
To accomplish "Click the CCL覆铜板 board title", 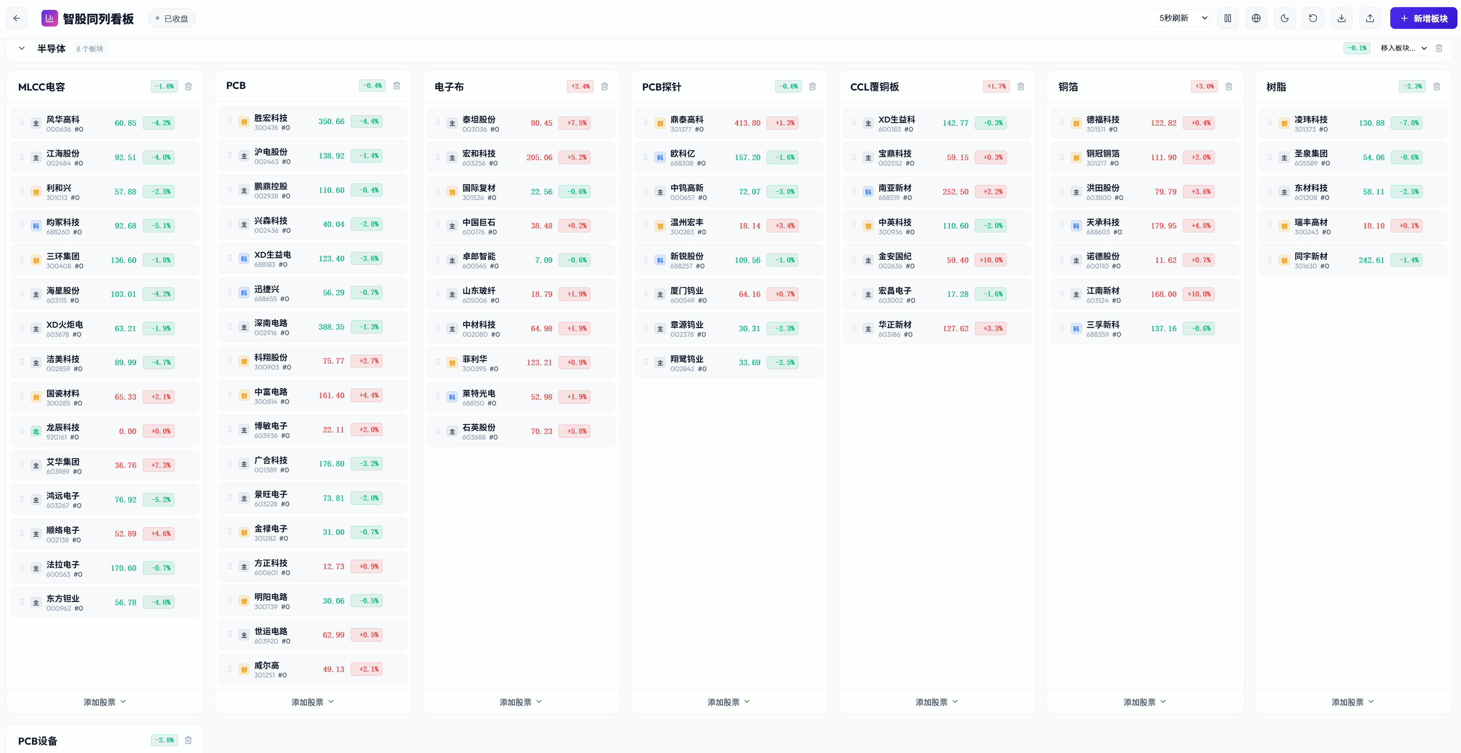I will coord(874,87).
